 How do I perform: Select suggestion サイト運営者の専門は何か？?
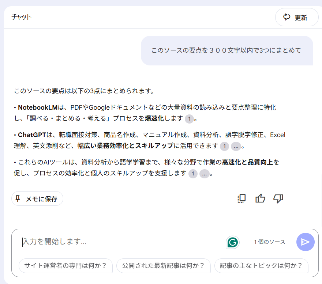65,266
